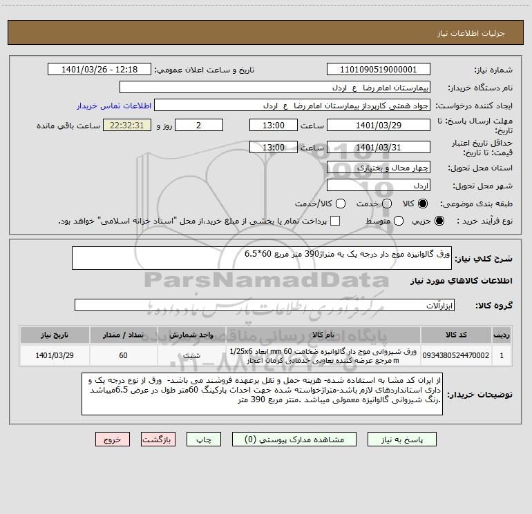Click the request creator field جواد همتی
Image resolution: width=532 pixels, height=514 pixels.
[292, 106]
